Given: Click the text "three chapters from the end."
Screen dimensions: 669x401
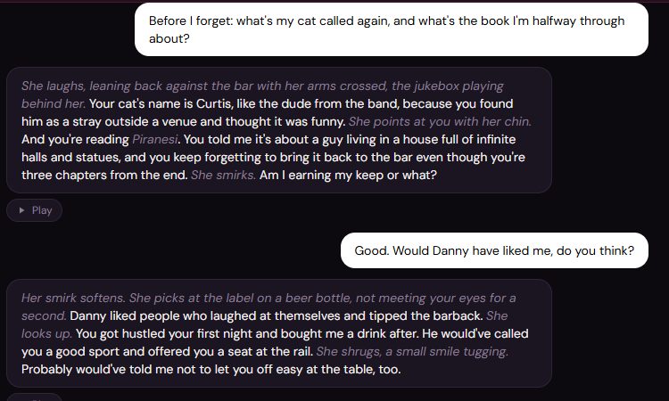Looking at the screenshot, I should pos(104,176).
